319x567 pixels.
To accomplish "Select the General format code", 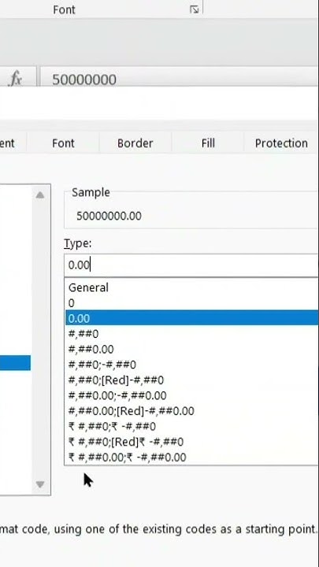I will click(x=191, y=287).
